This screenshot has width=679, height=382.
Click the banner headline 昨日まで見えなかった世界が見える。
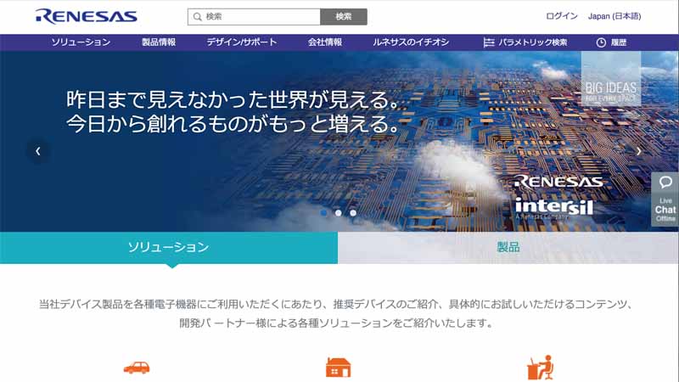pos(234,99)
